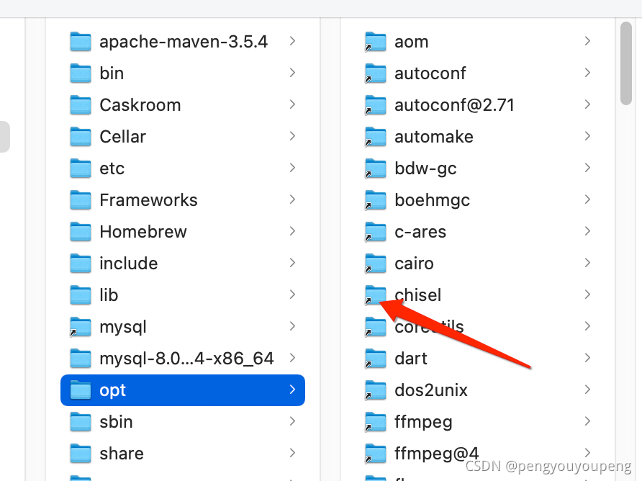This screenshot has height=481, width=642.
Task: Click the opt folder icon
Action: 81,390
